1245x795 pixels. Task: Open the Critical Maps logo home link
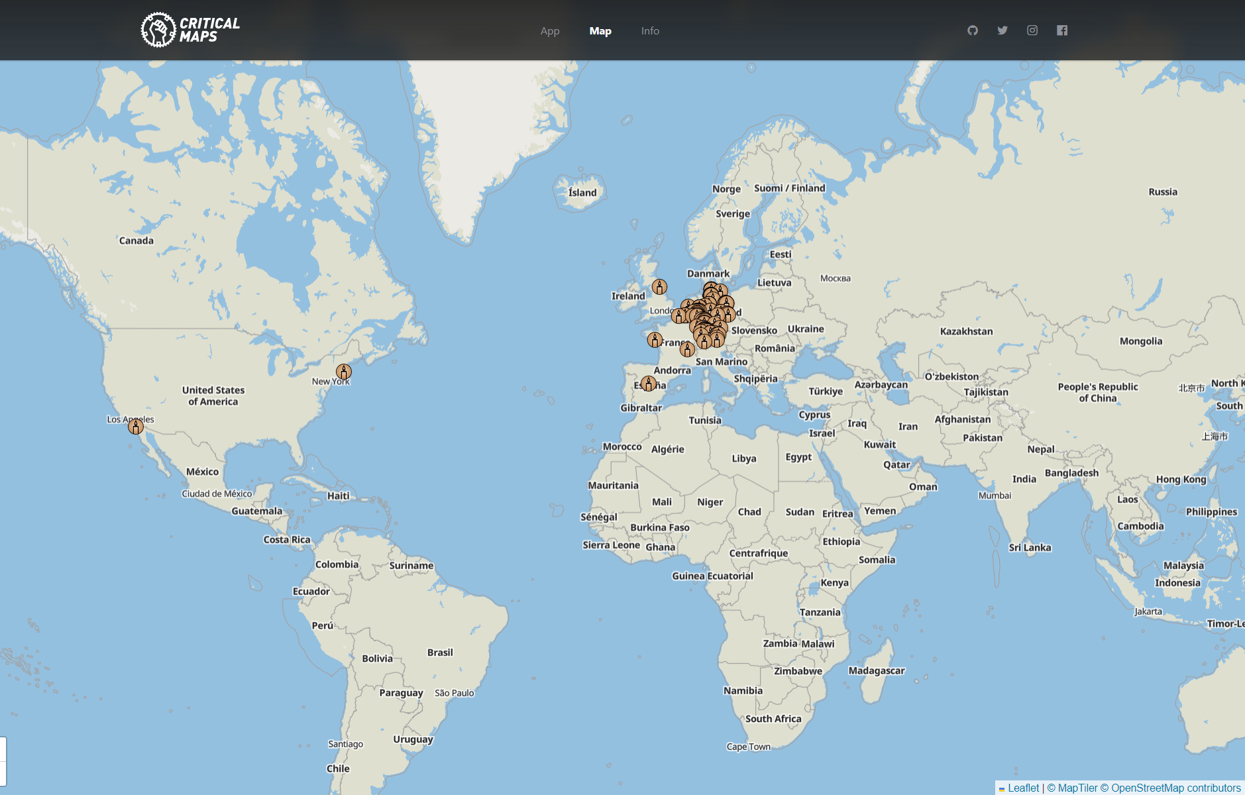190,30
